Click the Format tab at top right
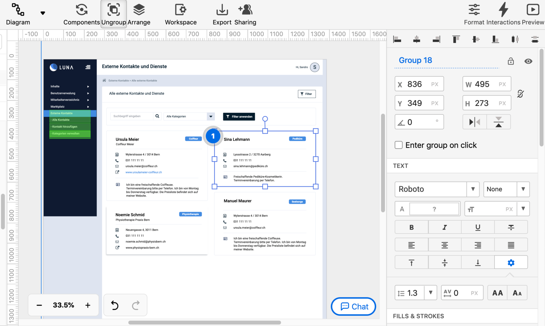545x326 pixels. click(473, 10)
